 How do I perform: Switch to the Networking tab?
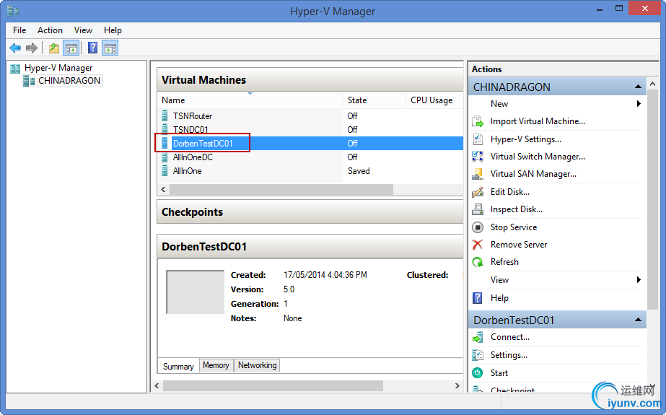(x=257, y=365)
